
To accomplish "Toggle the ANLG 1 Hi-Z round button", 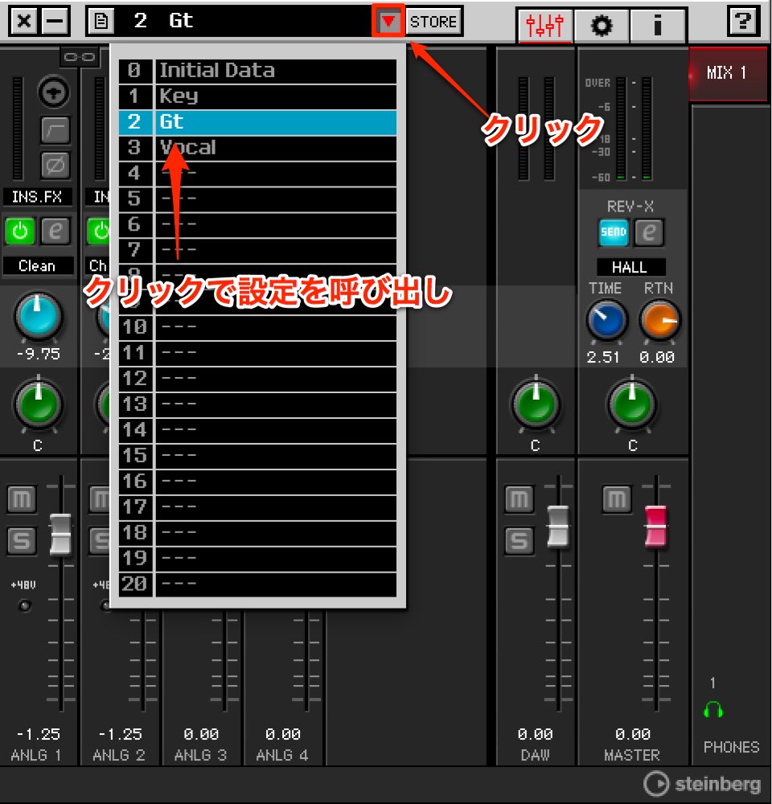I will [x=53, y=92].
